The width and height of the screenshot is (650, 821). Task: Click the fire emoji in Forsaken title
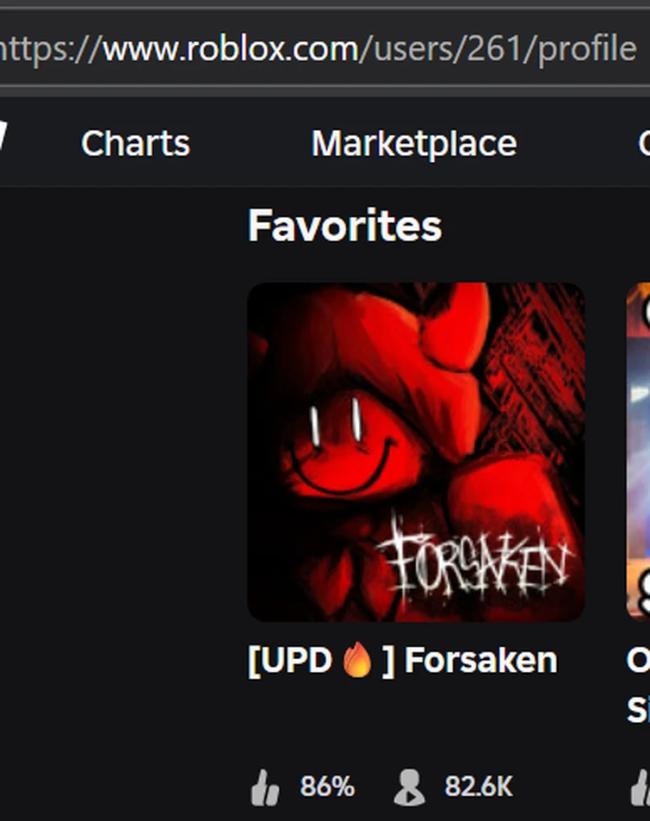[357, 660]
